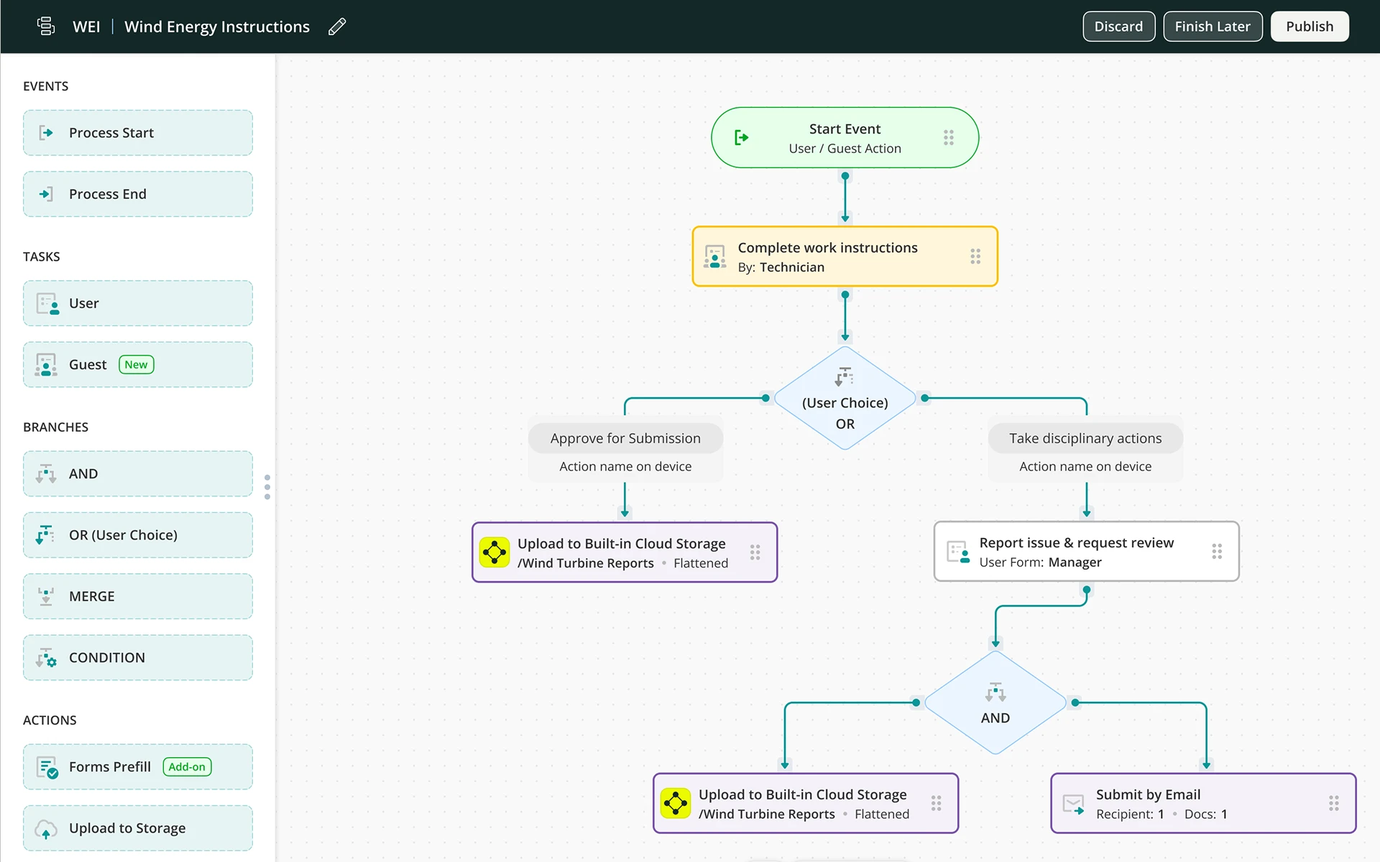Image resolution: width=1380 pixels, height=862 pixels.
Task: Click Finish Later button
Action: (x=1212, y=27)
